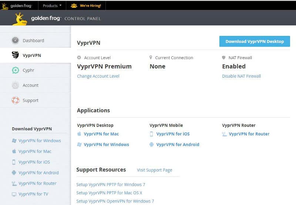
Task: Click the router icon beside VyprVPN for Router in Applications
Action: (225, 134)
